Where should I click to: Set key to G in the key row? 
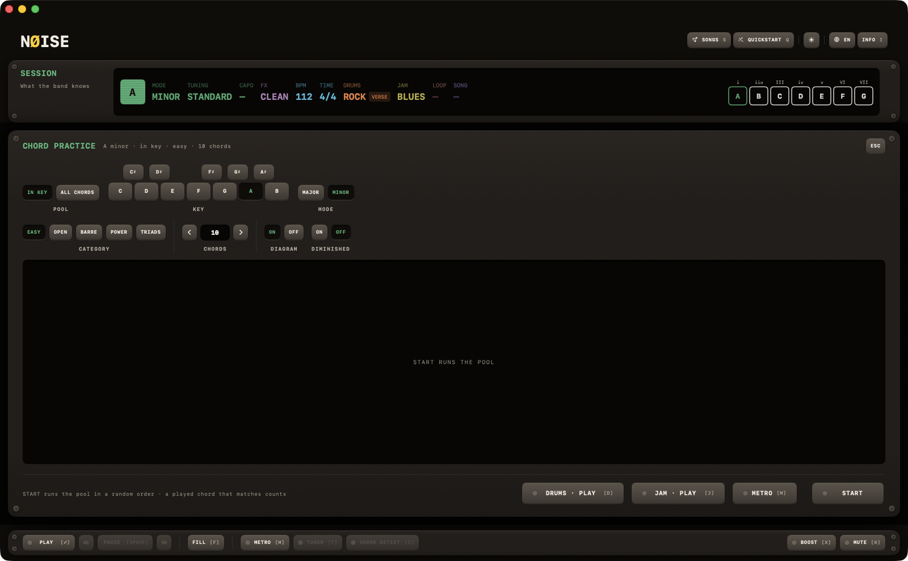(x=225, y=191)
